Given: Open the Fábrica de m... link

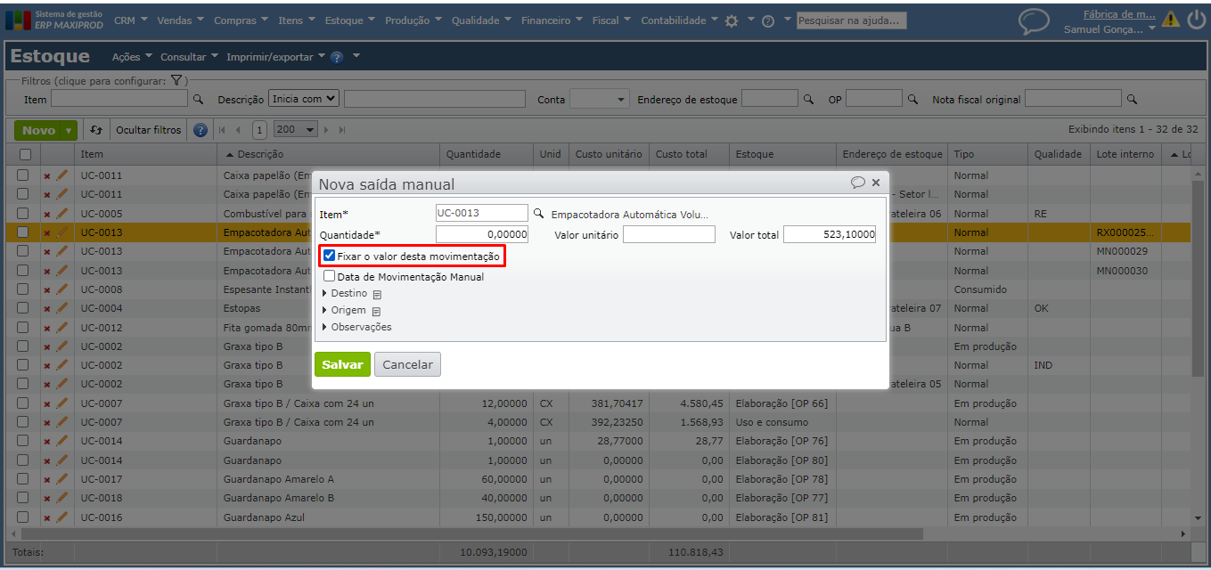Looking at the screenshot, I should pos(1119,13).
